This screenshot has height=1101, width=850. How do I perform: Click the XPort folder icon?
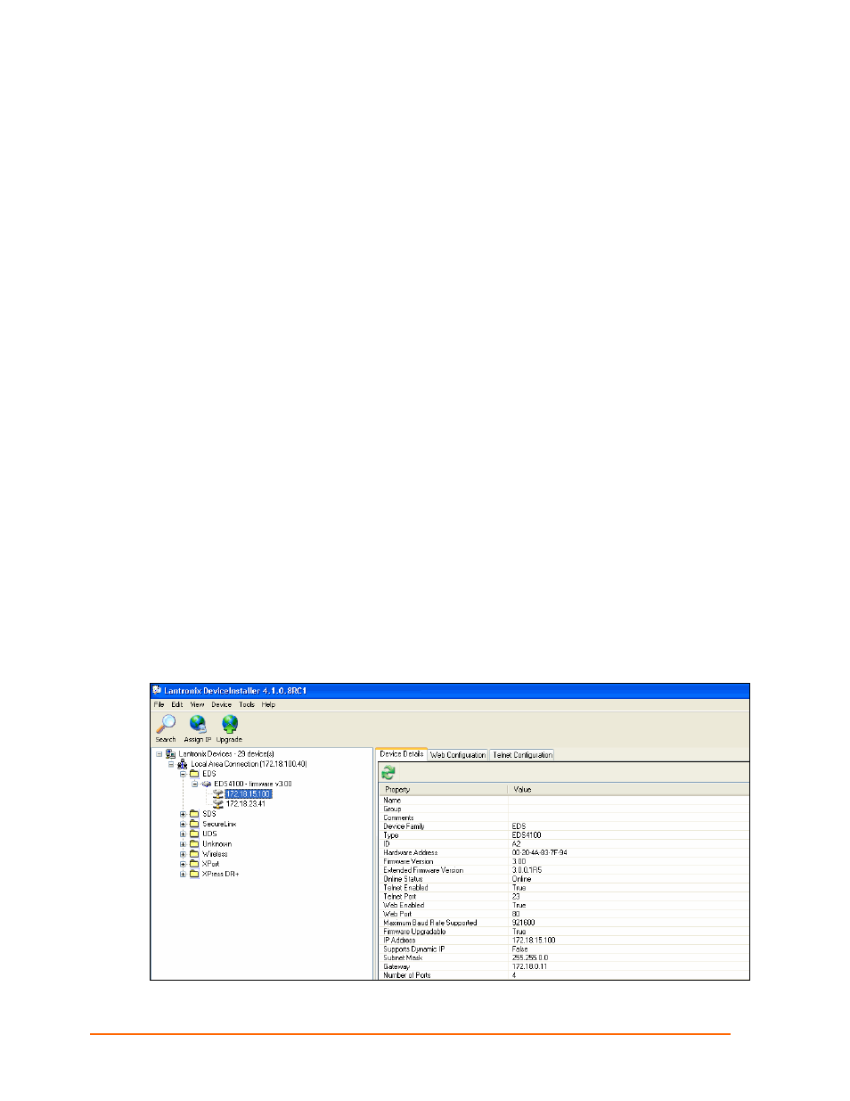pyautogui.click(x=194, y=864)
